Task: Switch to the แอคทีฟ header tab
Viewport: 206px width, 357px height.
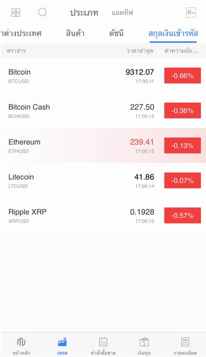Action: pyautogui.click(x=122, y=13)
